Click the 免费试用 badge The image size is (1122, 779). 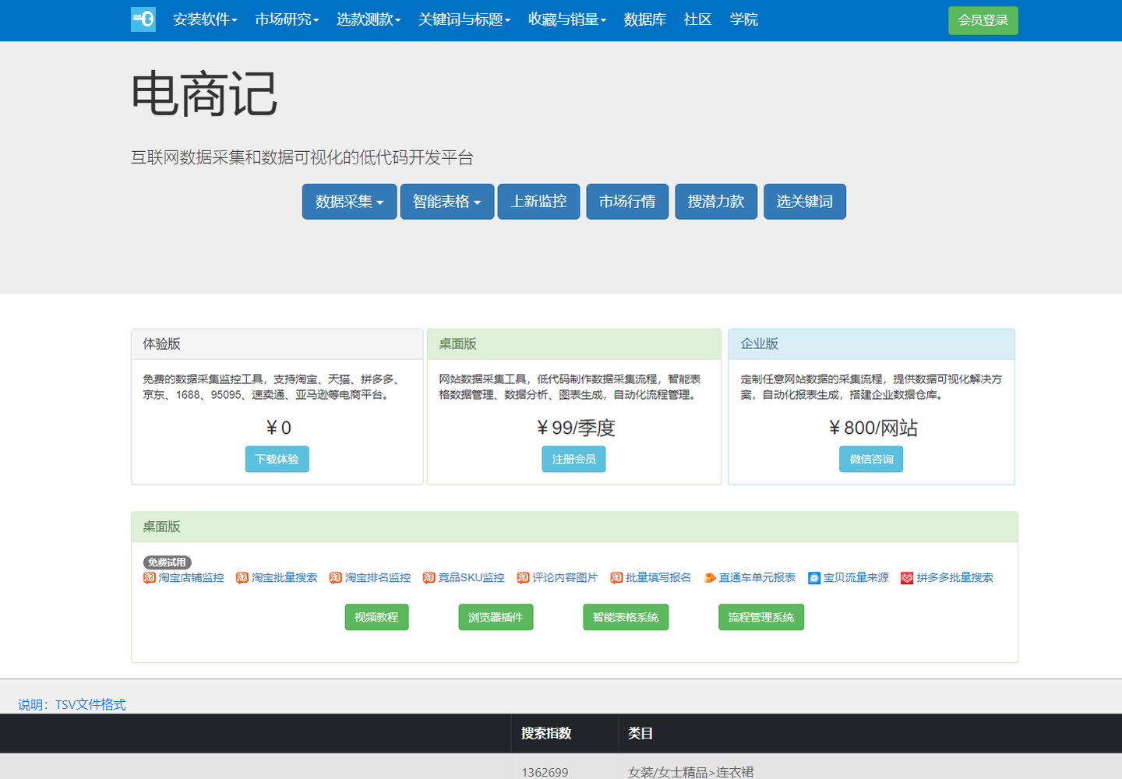point(168,562)
